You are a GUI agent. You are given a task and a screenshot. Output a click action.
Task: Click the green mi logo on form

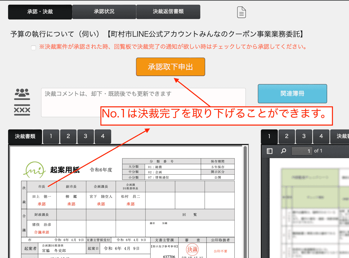34,170
